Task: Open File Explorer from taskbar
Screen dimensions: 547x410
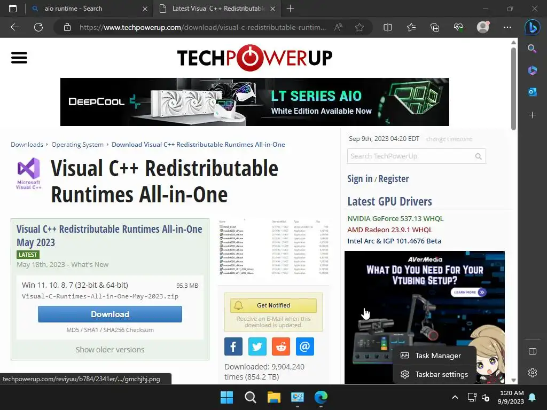Action: pyautogui.click(x=274, y=397)
